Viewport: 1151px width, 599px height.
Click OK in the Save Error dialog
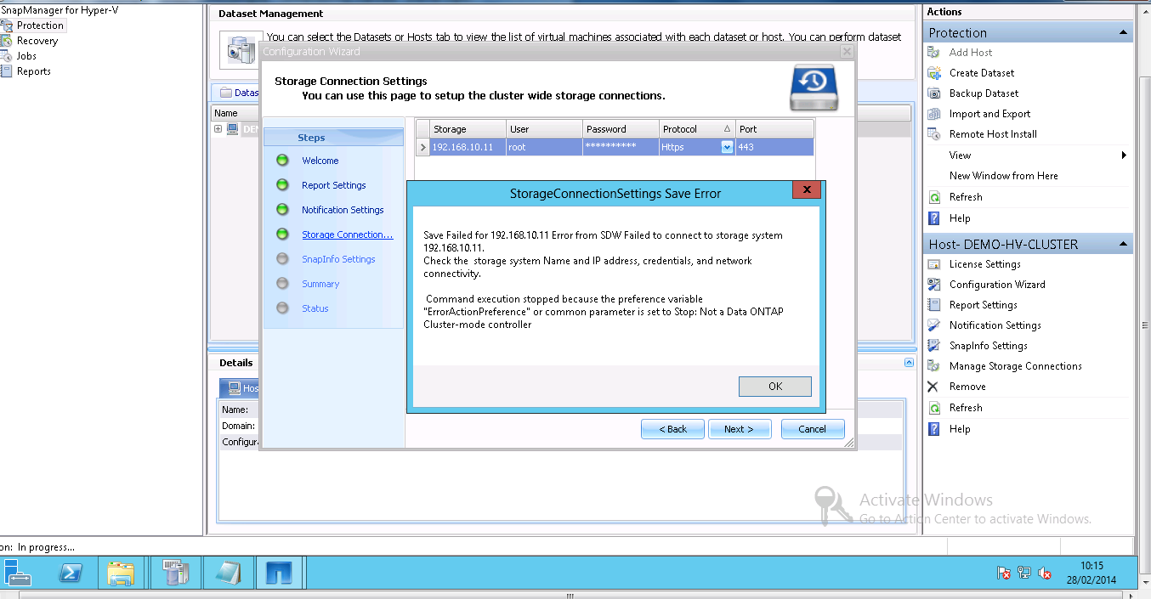click(775, 386)
